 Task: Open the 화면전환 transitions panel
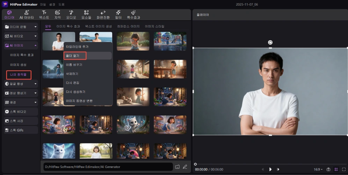(x=103, y=14)
